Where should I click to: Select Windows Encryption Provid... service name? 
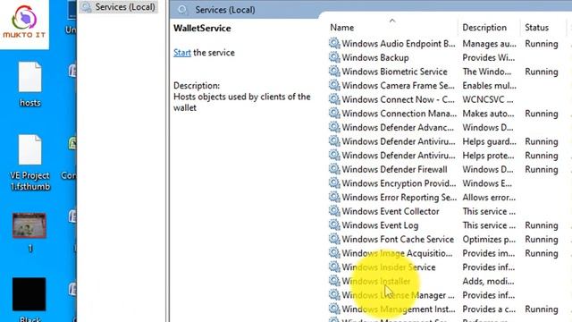(399, 183)
